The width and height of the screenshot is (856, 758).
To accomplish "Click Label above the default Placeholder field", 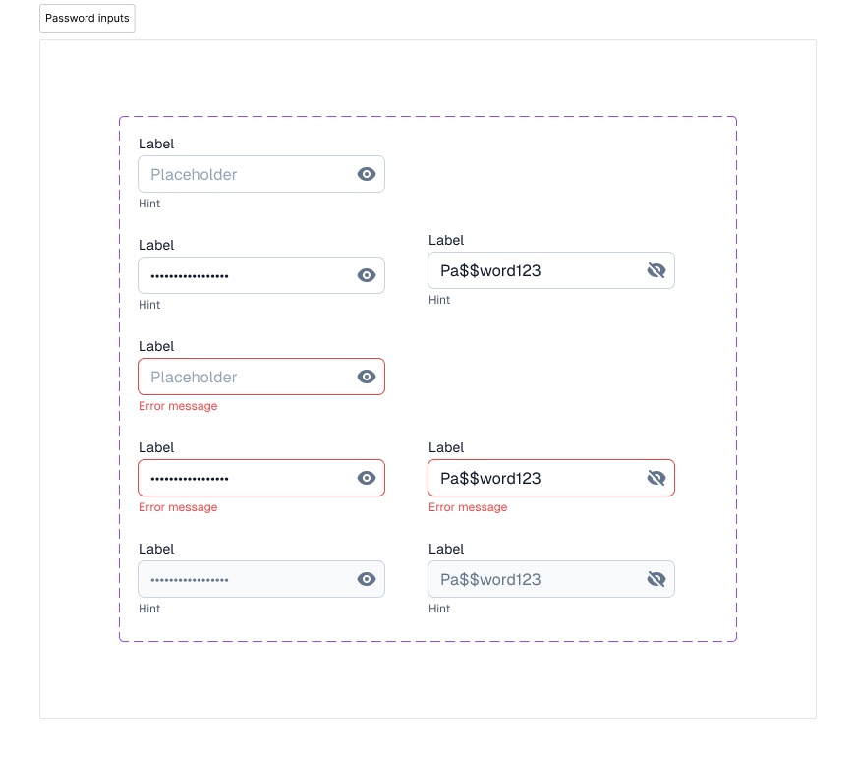I will click(x=156, y=145).
